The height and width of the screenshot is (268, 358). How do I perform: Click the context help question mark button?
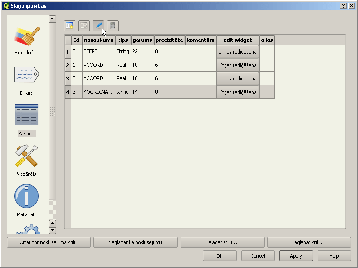coord(343,6)
